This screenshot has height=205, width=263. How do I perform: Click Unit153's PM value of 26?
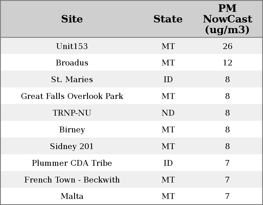pyautogui.click(x=227, y=46)
